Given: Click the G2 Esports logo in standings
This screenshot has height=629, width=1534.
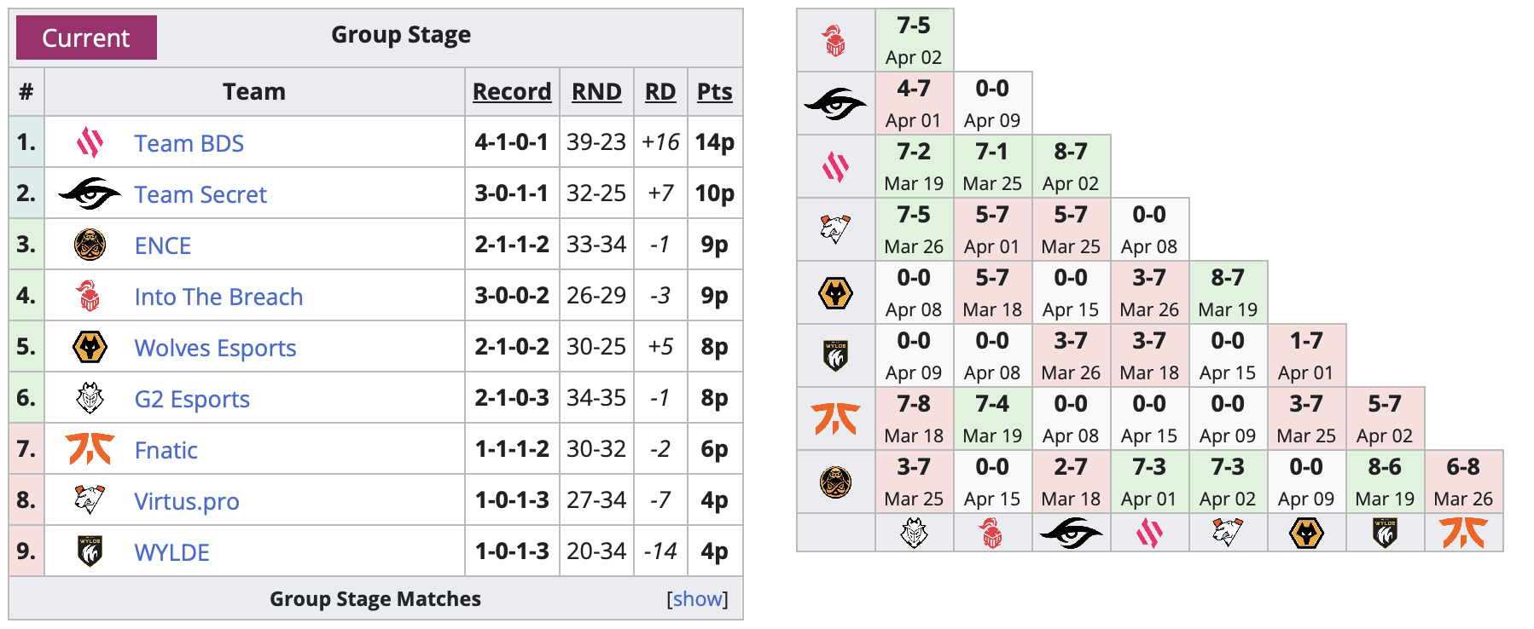Looking at the screenshot, I should pyautogui.click(x=90, y=398).
